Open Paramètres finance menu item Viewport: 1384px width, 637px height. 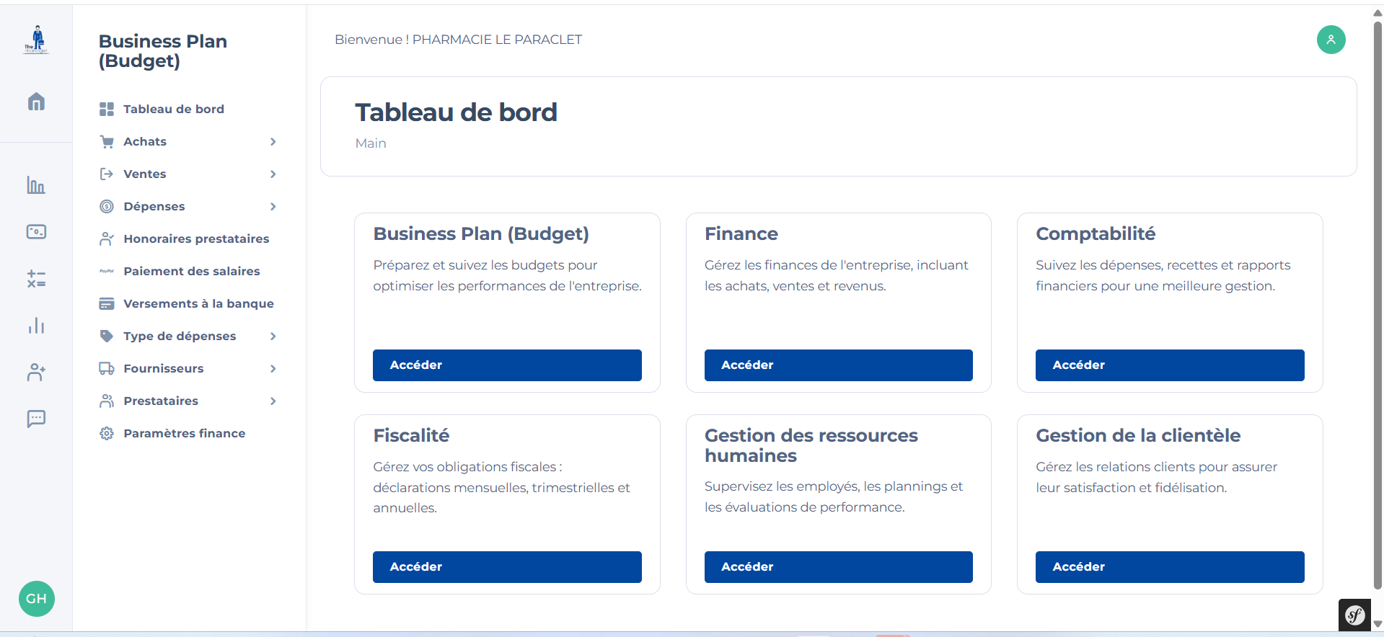point(184,433)
